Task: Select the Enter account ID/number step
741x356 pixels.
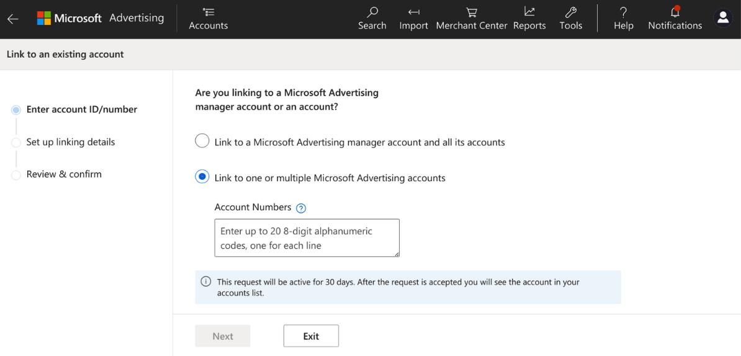Action: [x=81, y=110]
